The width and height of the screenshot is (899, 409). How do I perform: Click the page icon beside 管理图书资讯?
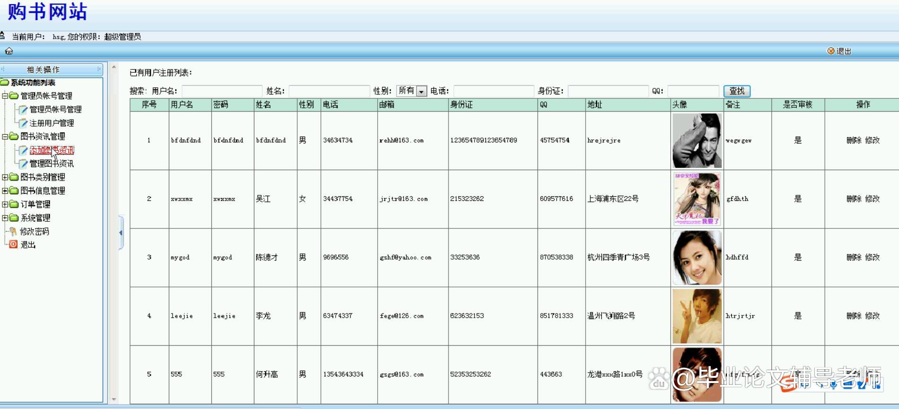pos(23,164)
